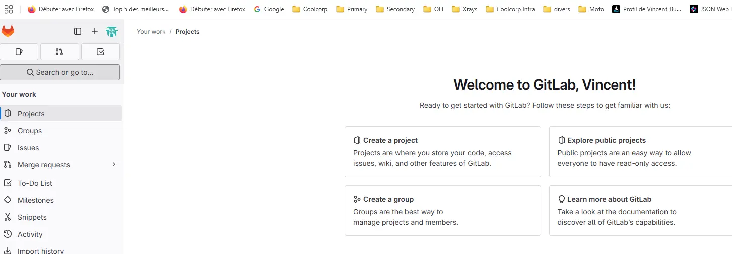Select Projects in the sidebar
Viewport: 732px width, 254px height.
(x=31, y=114)
